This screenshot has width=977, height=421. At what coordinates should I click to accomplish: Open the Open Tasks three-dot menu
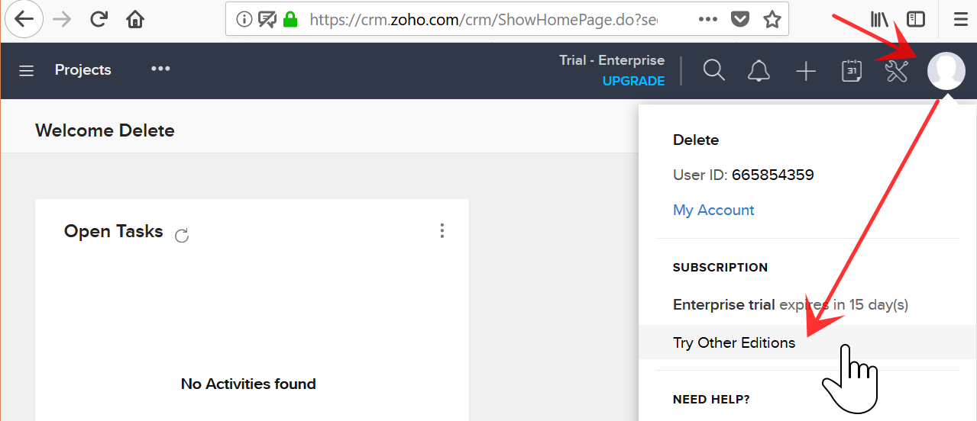[x=442, y=231]
